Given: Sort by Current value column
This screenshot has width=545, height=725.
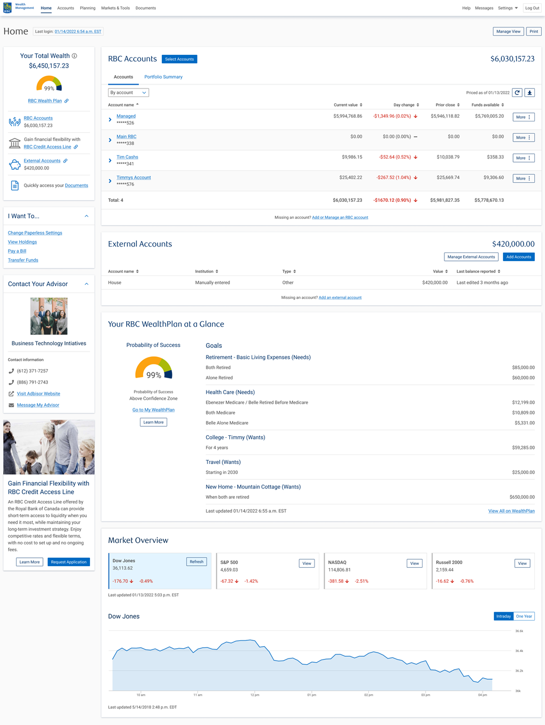Looking at the screenshot, I should 348,105.
